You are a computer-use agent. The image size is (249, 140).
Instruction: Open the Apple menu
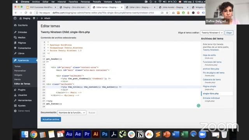click(17, 2)
